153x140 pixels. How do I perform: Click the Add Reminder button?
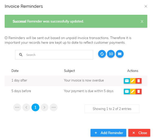(x=108, y=133)
